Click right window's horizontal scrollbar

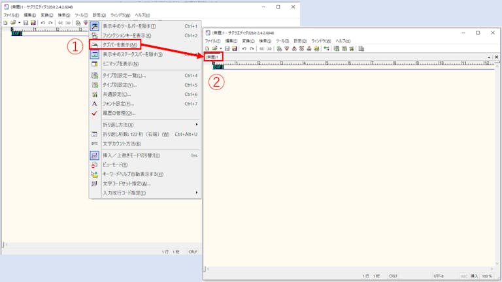[350, 269]
